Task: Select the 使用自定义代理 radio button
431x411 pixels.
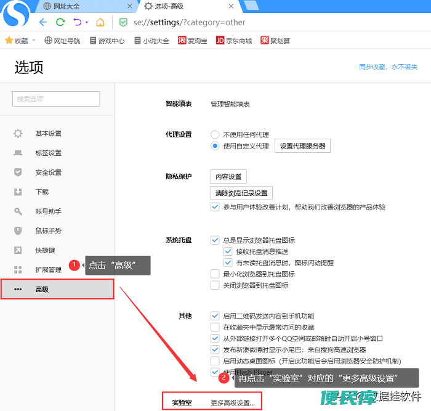Action: 215,146
